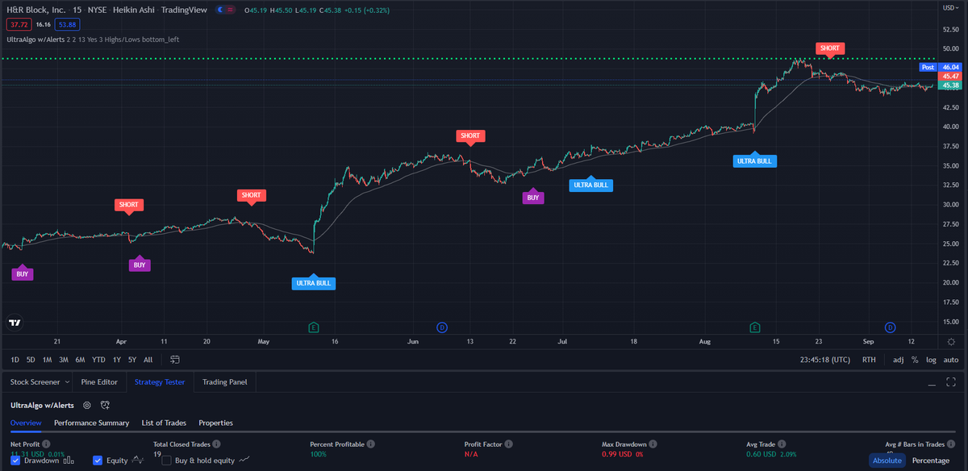Toggle log scale
Screen dimensions: 968x471
click(x=932, y=360)
